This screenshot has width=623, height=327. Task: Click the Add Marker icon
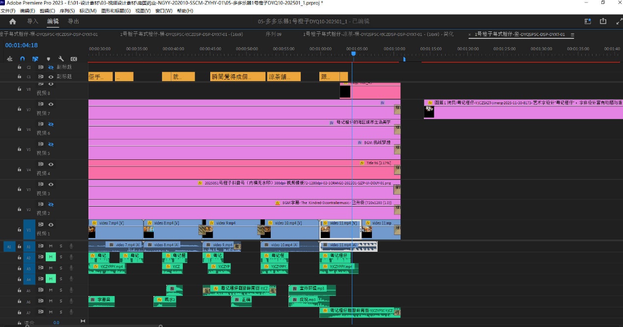click(48, 59)
